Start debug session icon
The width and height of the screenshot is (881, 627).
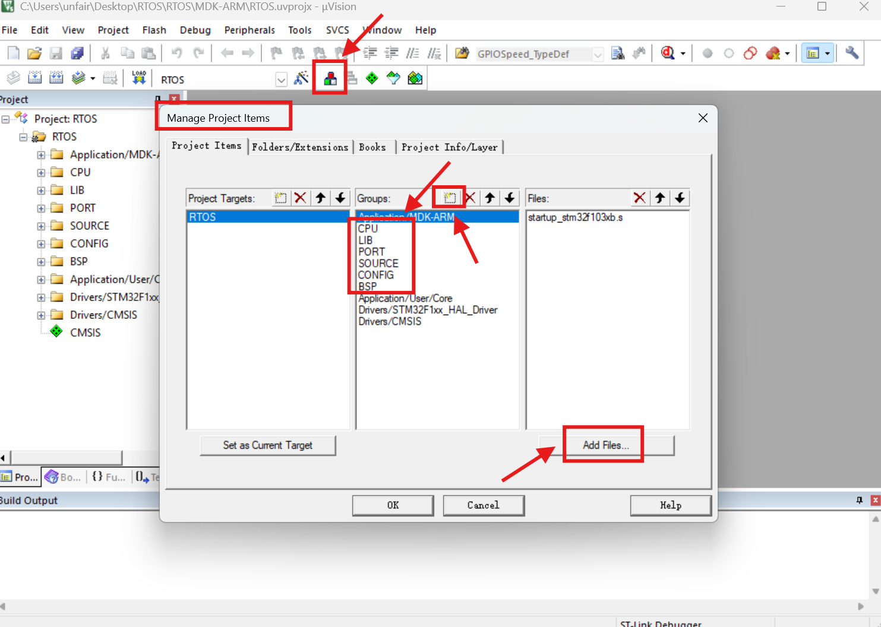coord(668,53)
